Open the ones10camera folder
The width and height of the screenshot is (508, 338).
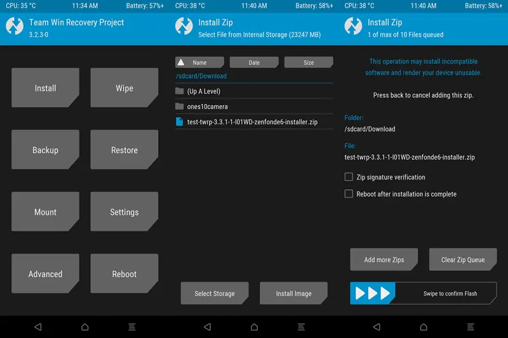(x=254, y=107)
